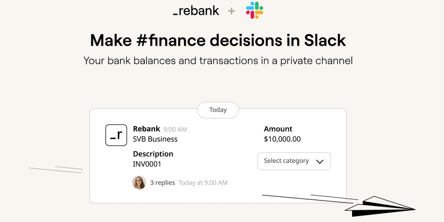The width and height of the screenshot is (444, 222).
Task: Click the Today at 9:00 AM reply time
Action: [203, 183]
